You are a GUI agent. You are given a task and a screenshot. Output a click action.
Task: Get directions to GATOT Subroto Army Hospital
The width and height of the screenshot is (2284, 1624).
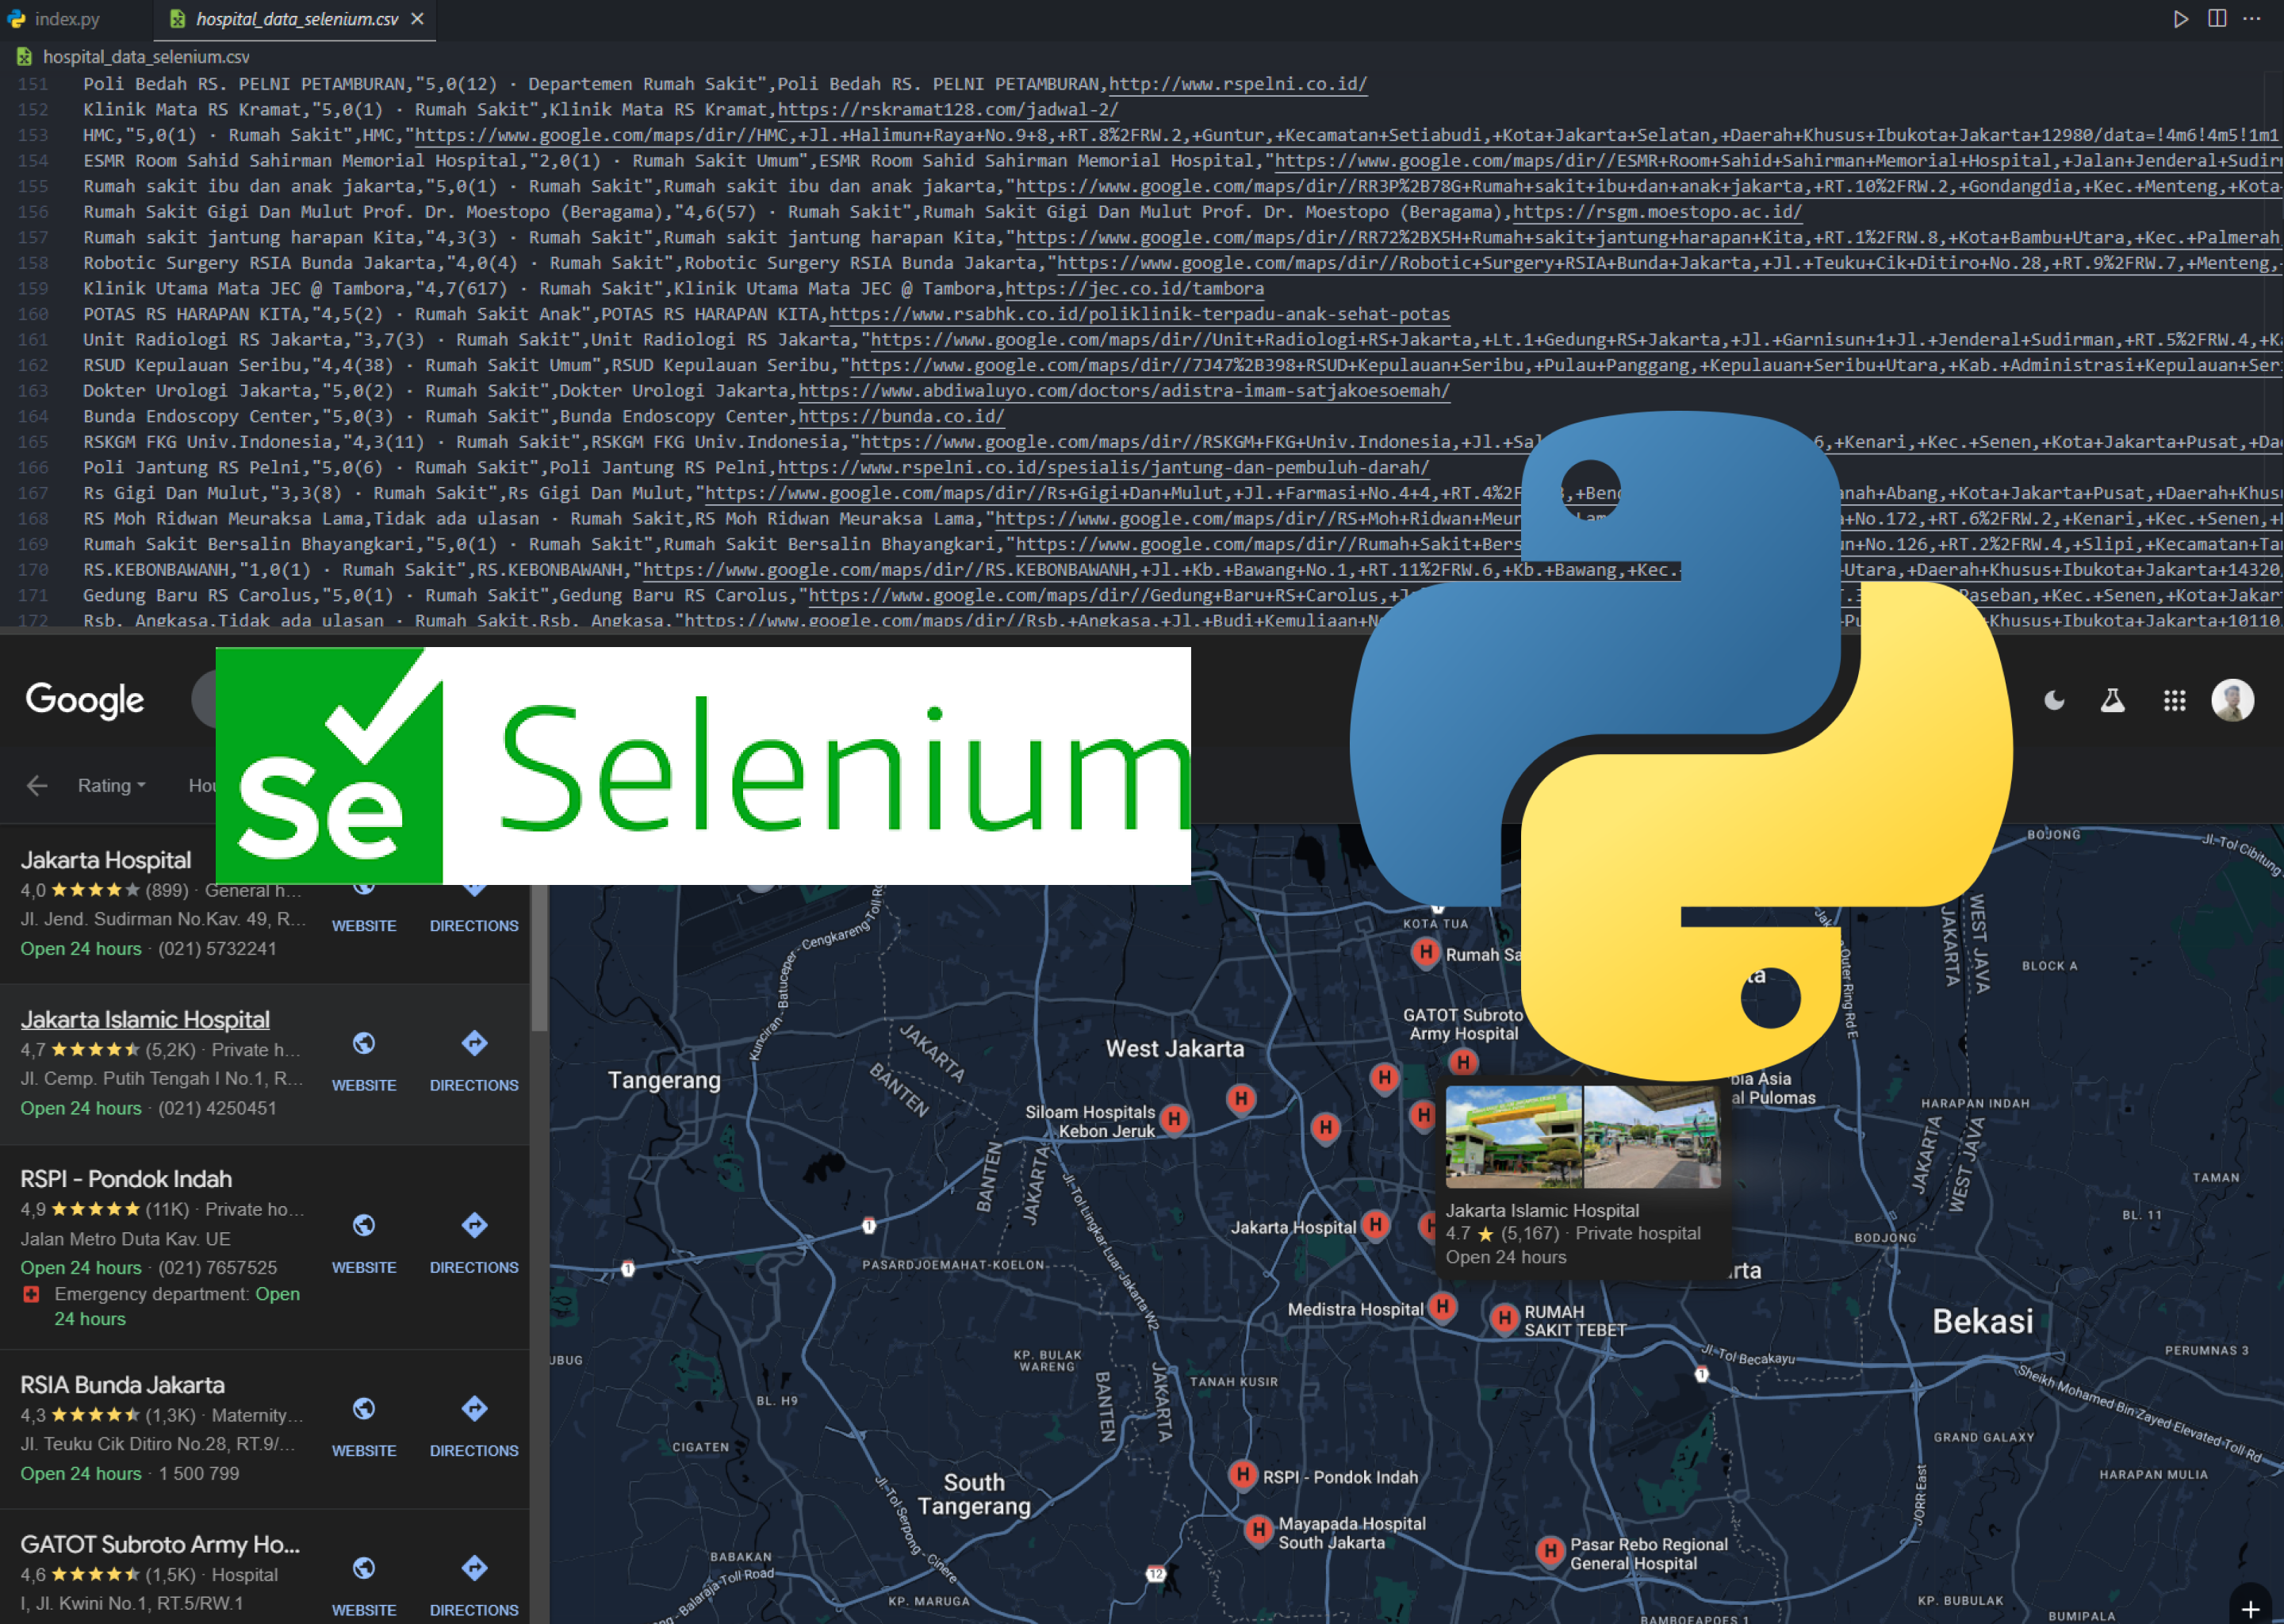(x=474, y=1568)
